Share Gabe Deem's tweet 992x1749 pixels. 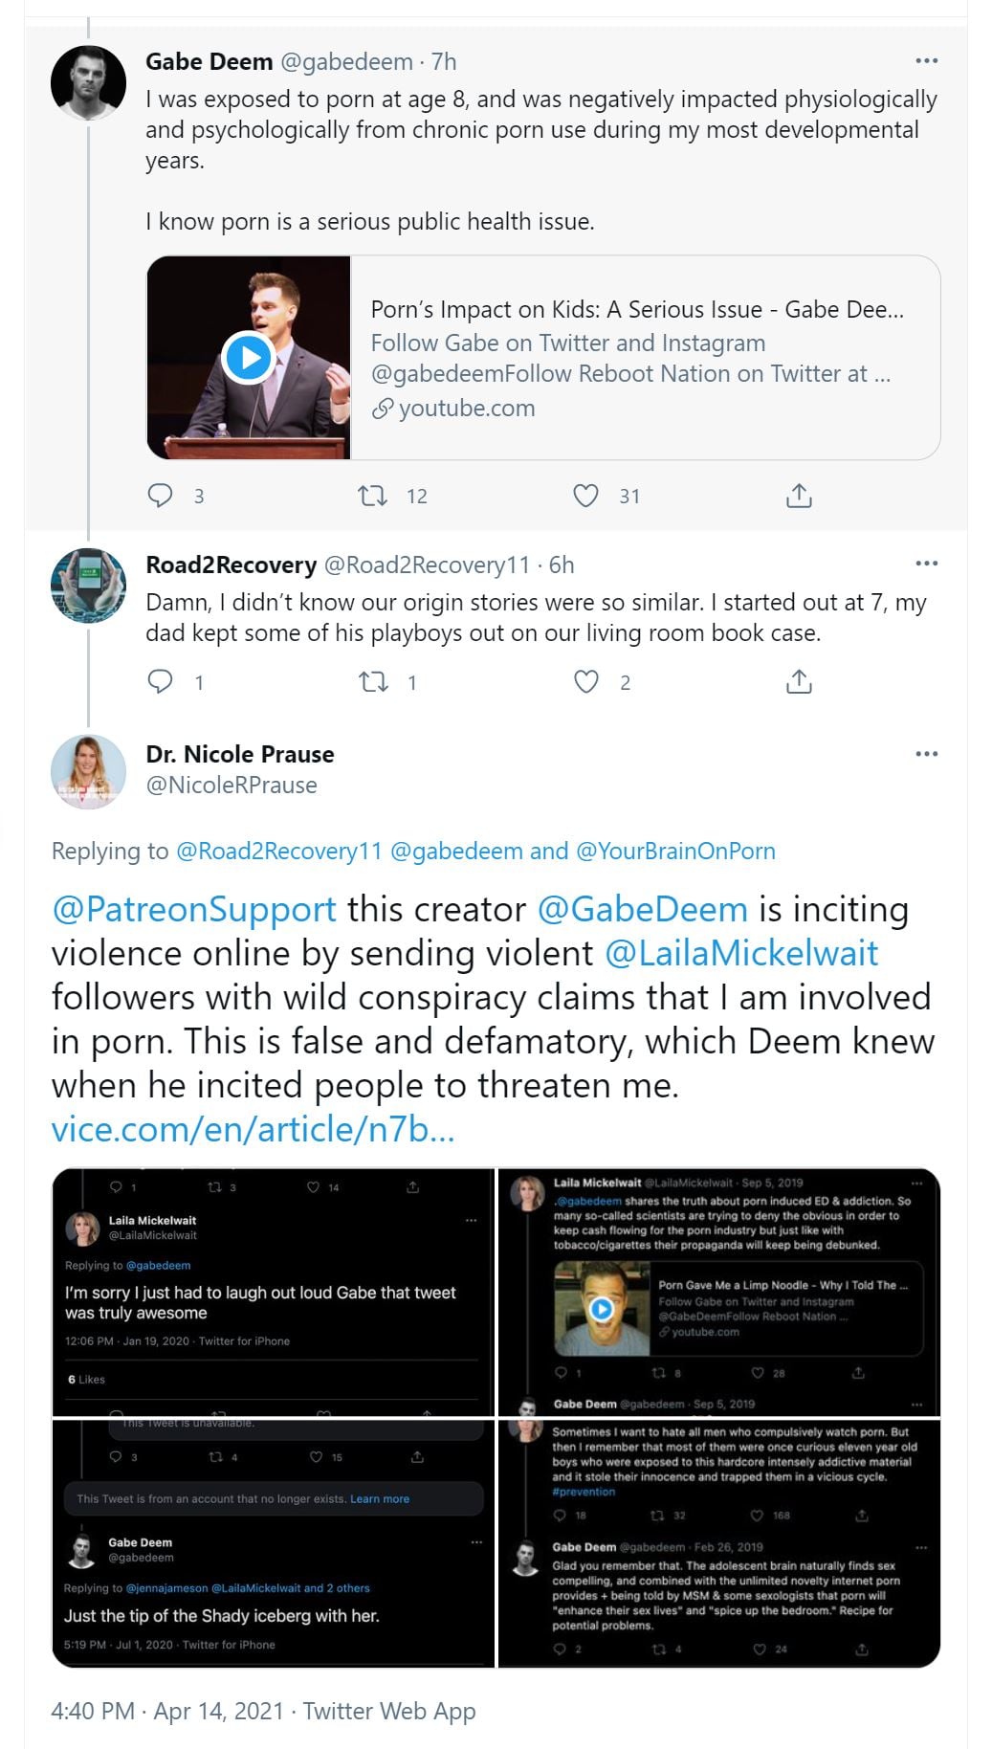pyautogui.click(x=799, y=496)
